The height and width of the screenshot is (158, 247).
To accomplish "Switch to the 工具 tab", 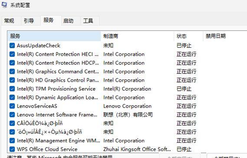I will [x=88, y=21].
